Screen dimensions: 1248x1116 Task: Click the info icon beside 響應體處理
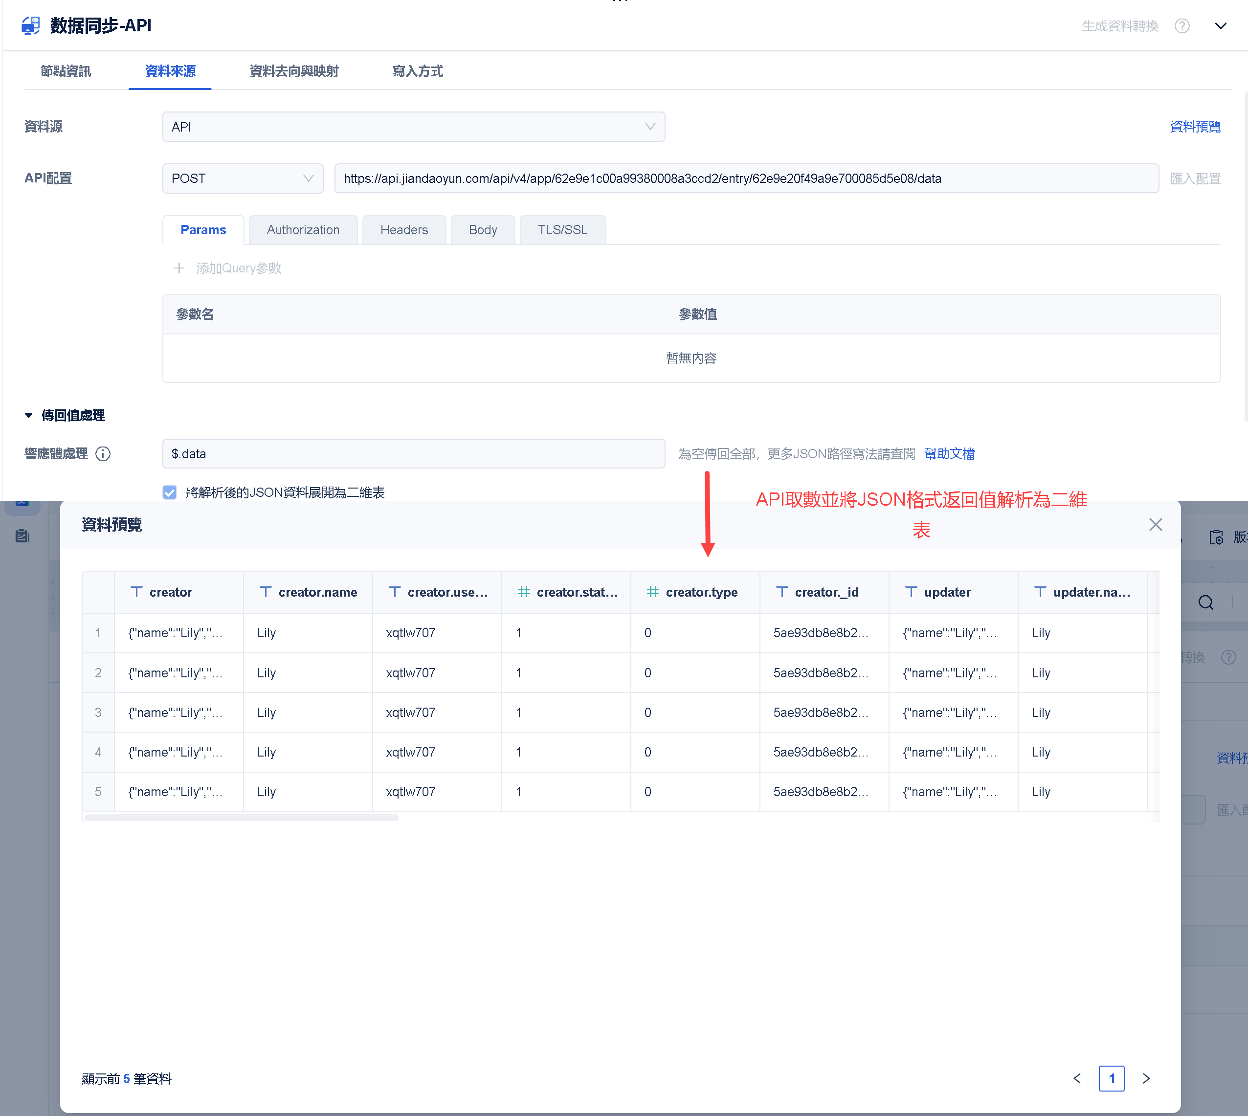(x=103, y=454)
